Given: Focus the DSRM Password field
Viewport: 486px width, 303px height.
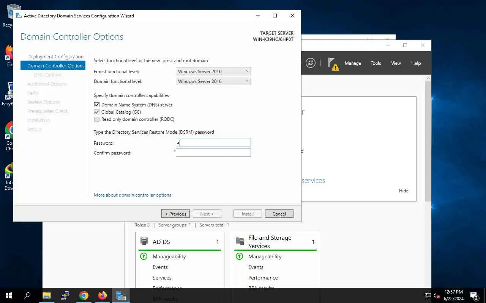Looking at the screenshot, I should [213, 143].
